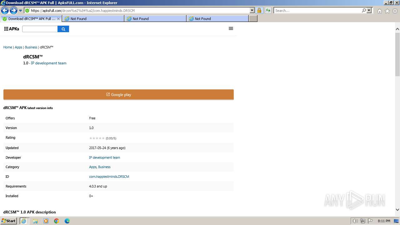Click the vertical scrollbar thumb
The image size is (400, 225).
tap(397, 54)
